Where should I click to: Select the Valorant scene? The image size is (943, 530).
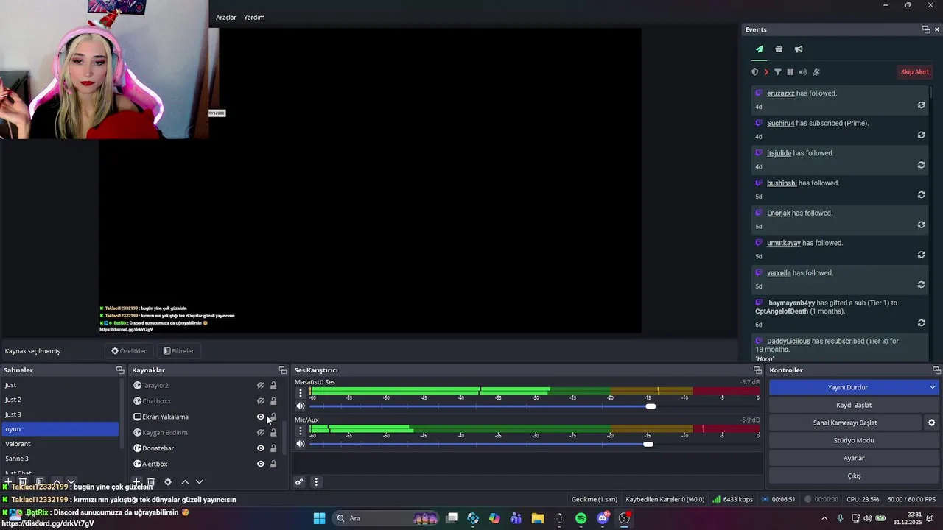pyautogui.click(x=60, y=444)
